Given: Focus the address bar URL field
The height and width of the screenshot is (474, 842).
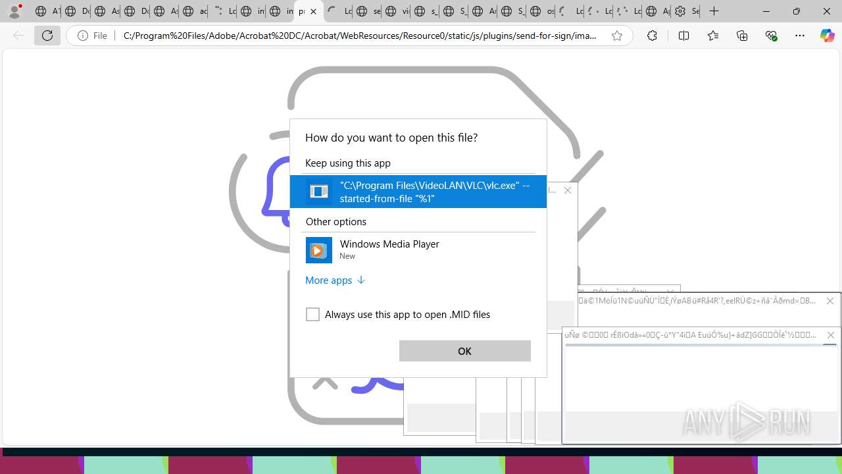Looking at the screenshot, I should point(360,36).
